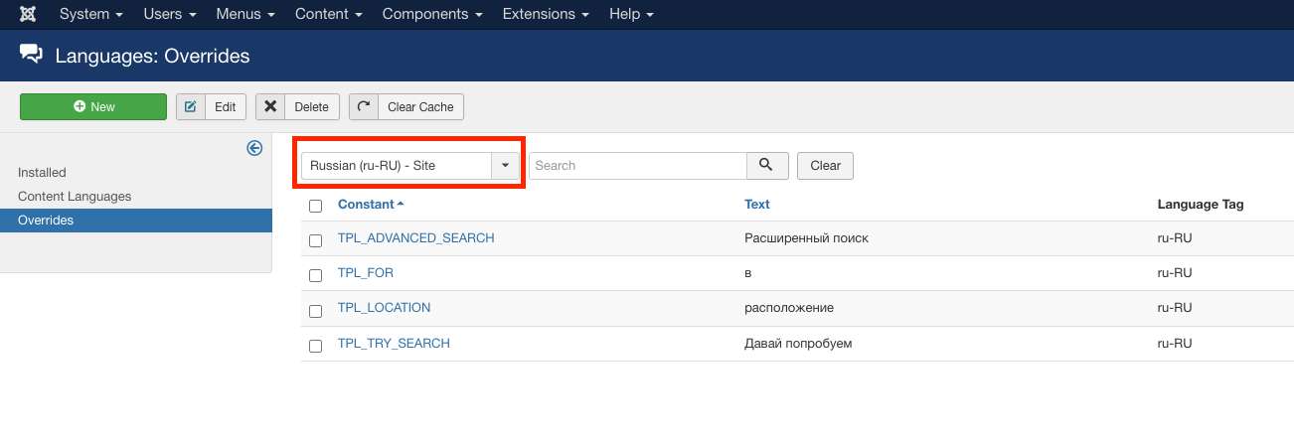The width and height of the screenshot is (1294, 447).
Task: Click the Delete X icon
Action: [x=270, y=107]
